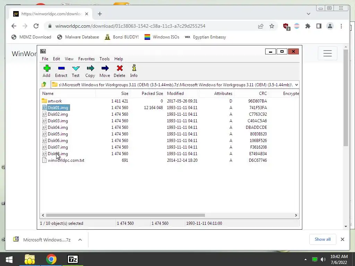Click the 7z logo in title bar
The height and width of the screenshot is (266, 355).
(43, 51)
